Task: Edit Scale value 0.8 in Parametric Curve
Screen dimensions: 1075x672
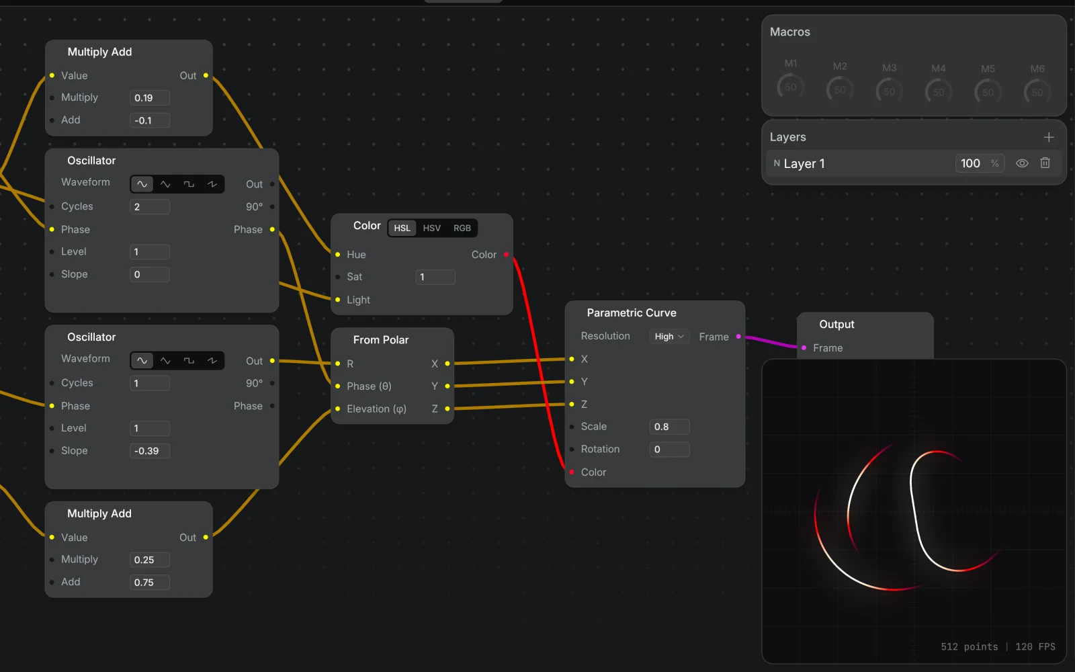Action: coord(670,427)
